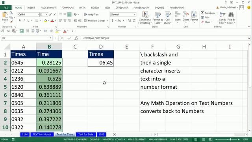The image size is (252, 142).
Task: Click Merge & Center
Action: [94, 21]
